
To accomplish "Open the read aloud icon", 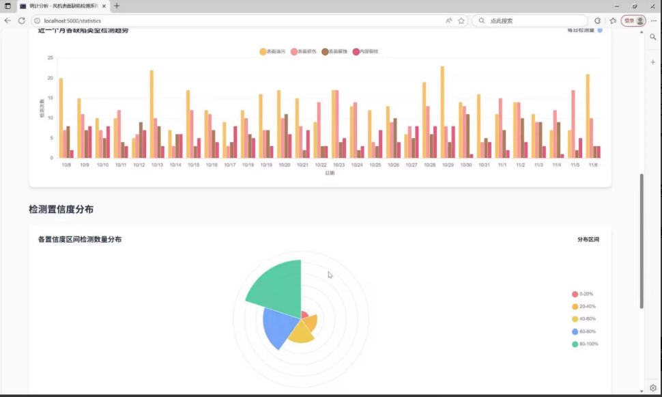I will click(448, 20).
